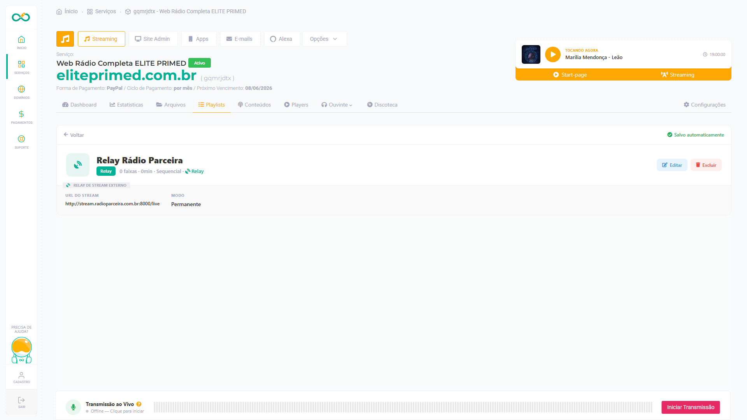Click the help mascot robot
747x420 pixels.
21,350
